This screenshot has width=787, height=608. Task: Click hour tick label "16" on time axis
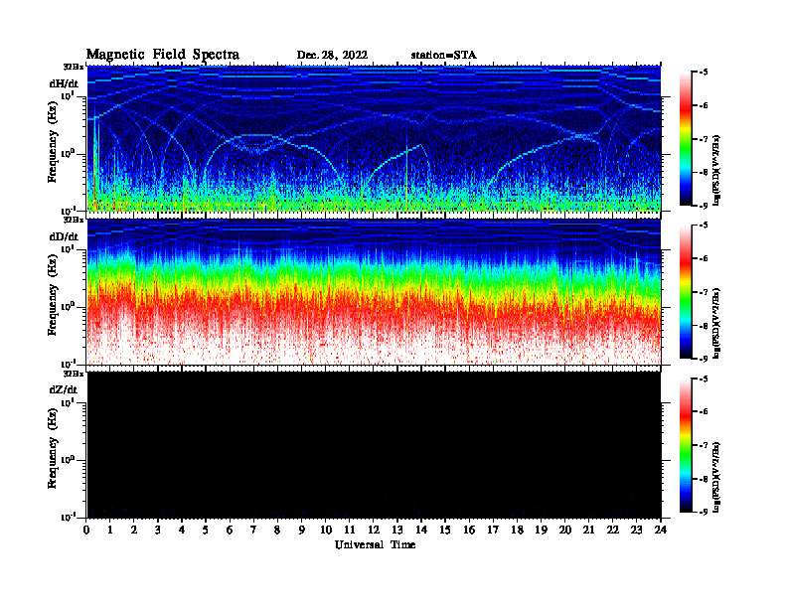tap(469, 530)
